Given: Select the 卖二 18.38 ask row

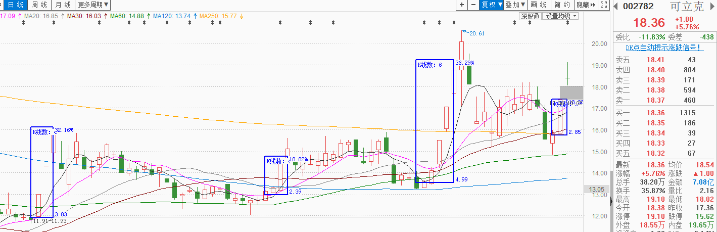Looking at the screenshot, I should click(x=663, y=90).
